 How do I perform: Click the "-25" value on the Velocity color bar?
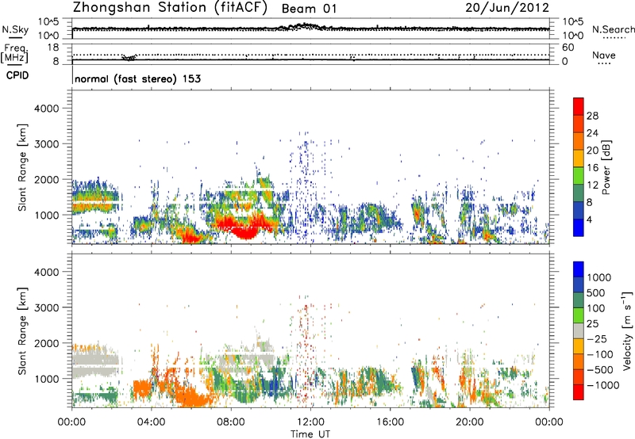click(597, 338)
